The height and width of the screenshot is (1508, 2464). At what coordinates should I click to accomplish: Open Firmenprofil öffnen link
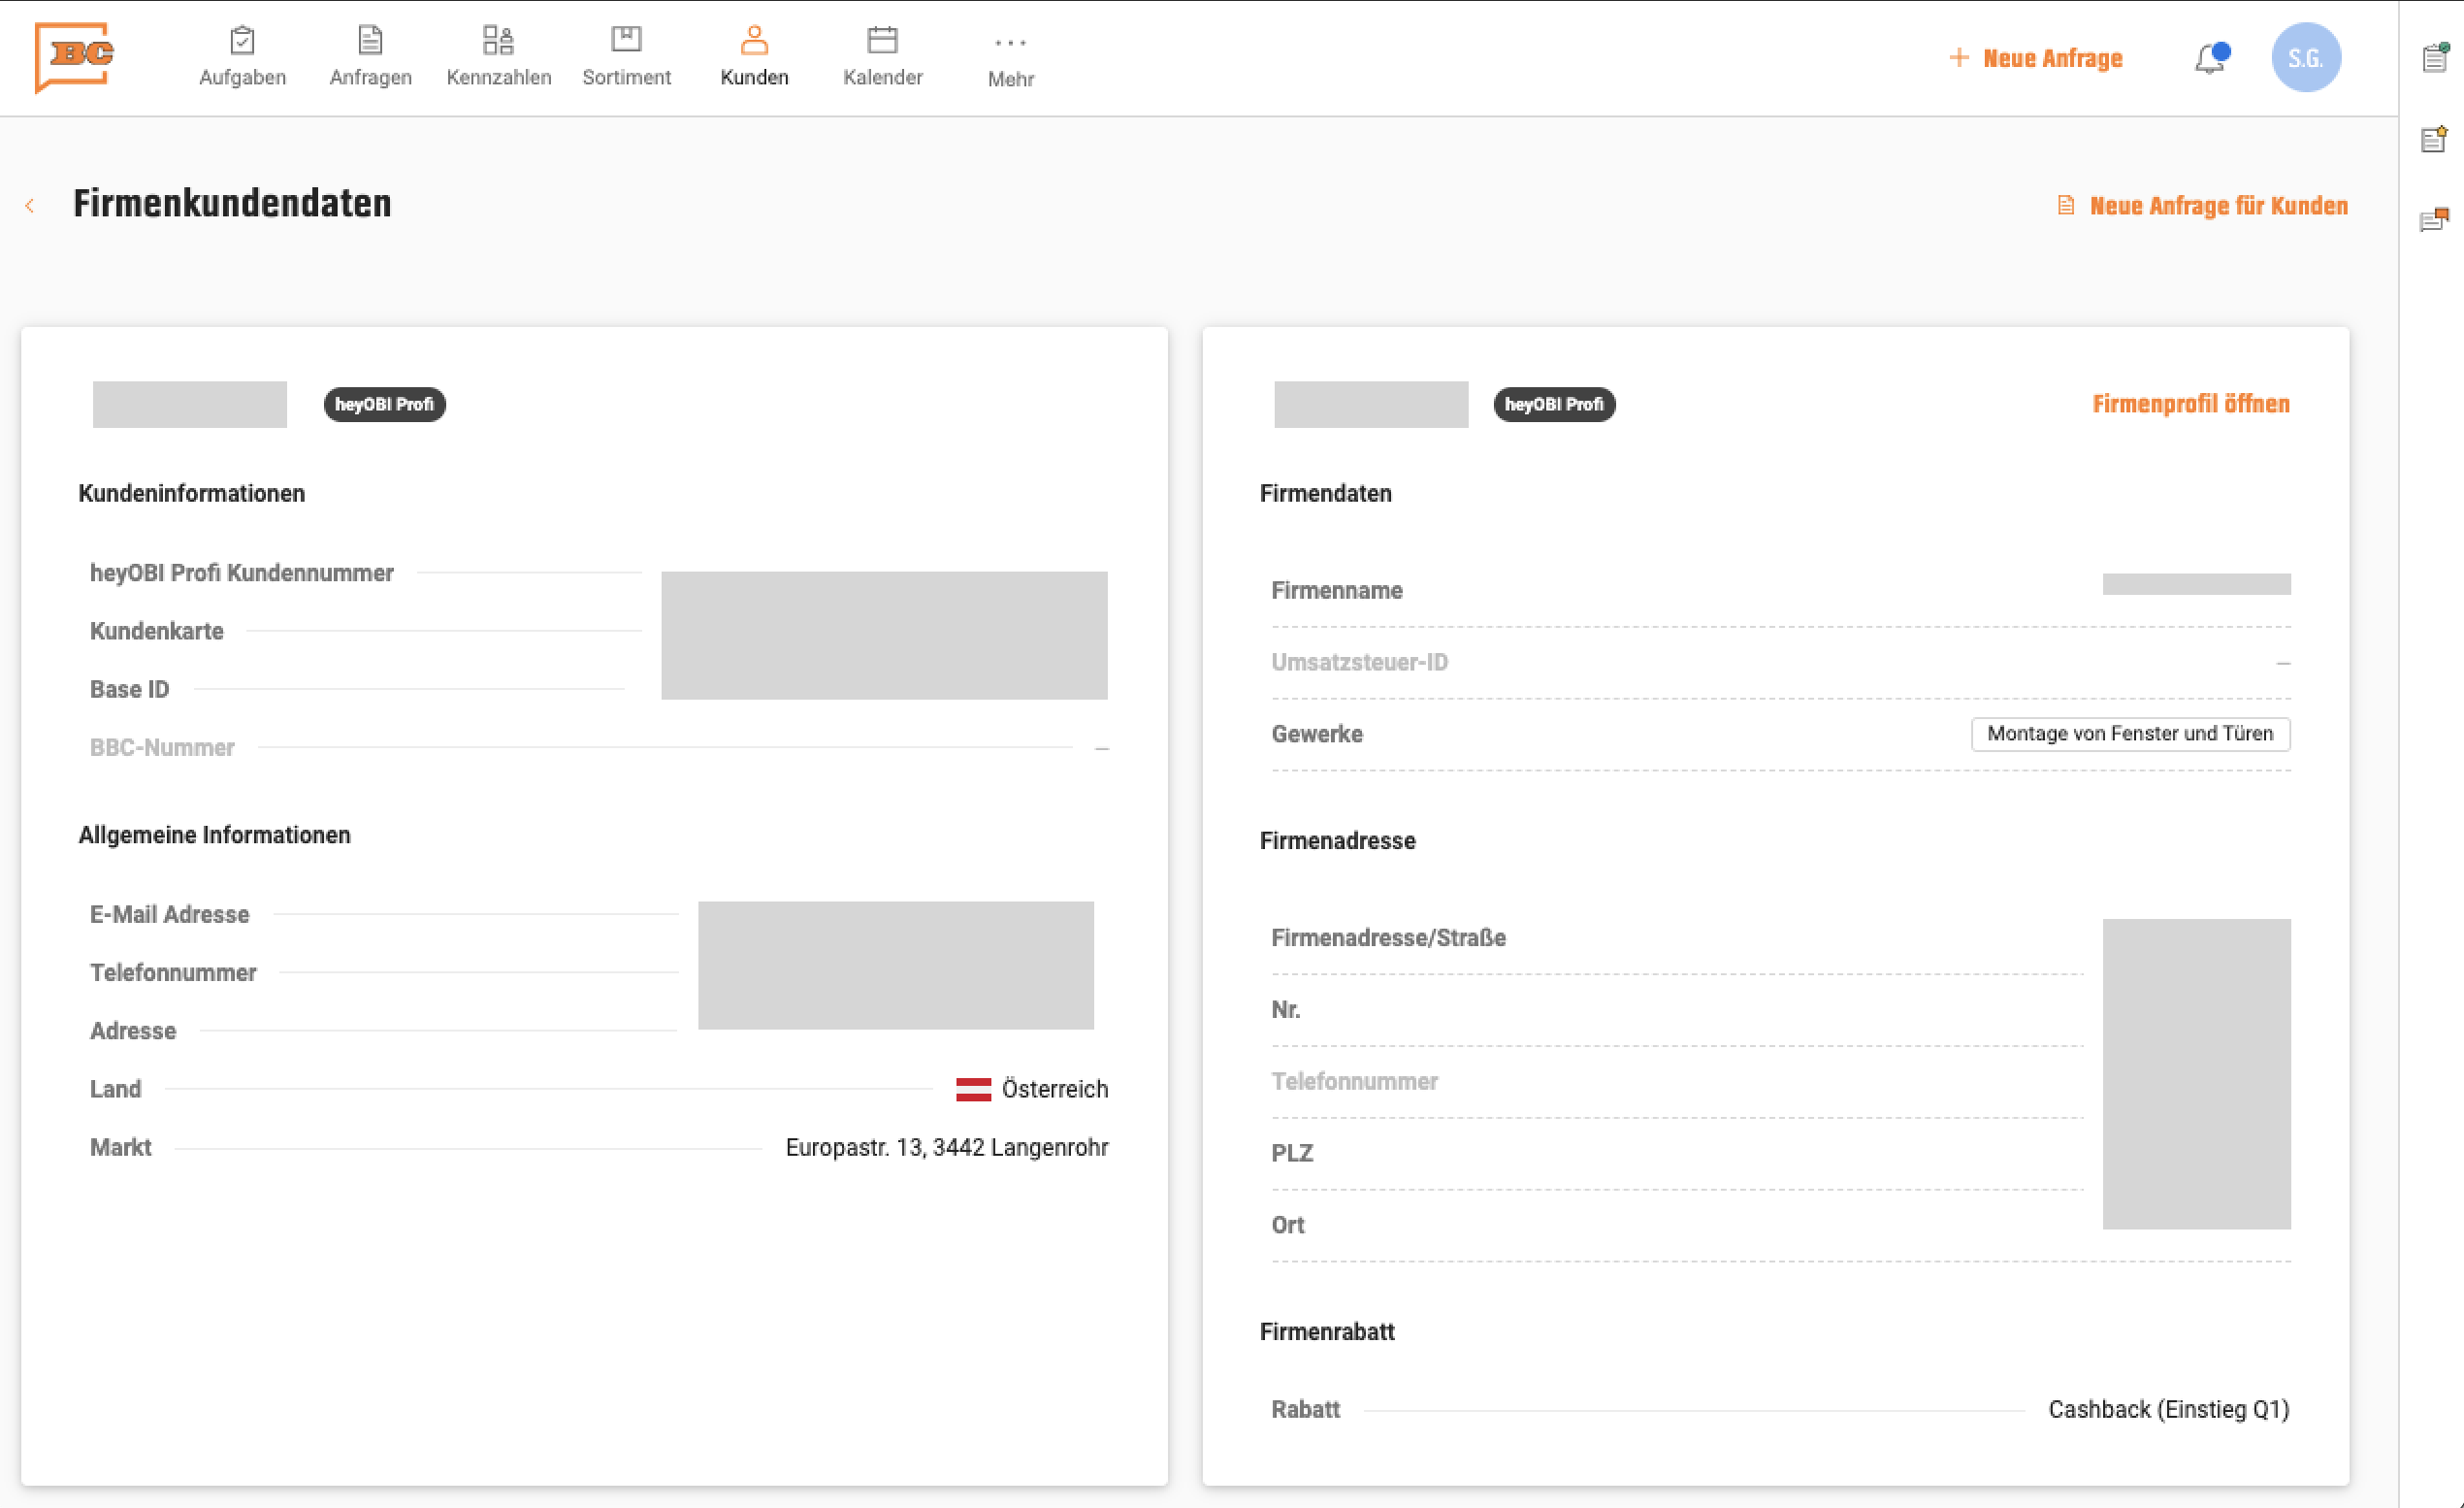pyautogui.click(x=2190, y=404)
